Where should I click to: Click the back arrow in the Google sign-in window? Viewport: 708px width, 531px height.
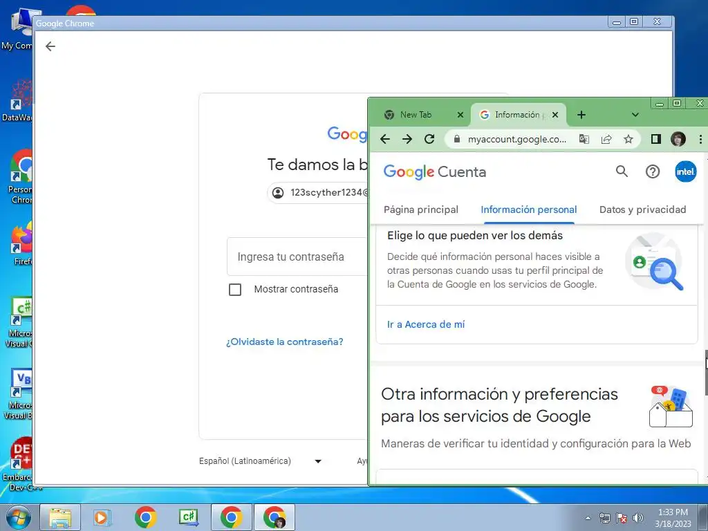[x=50, y=46]
